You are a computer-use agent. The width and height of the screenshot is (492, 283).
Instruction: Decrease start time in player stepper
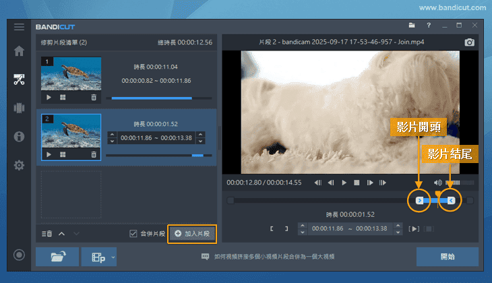point(302,232)
